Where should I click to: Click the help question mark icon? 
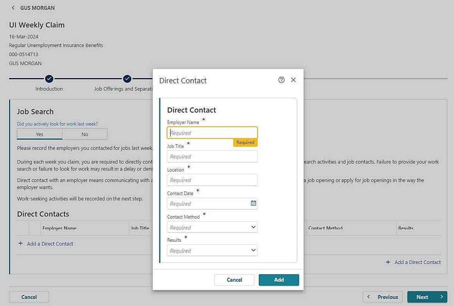click(281, 80)
